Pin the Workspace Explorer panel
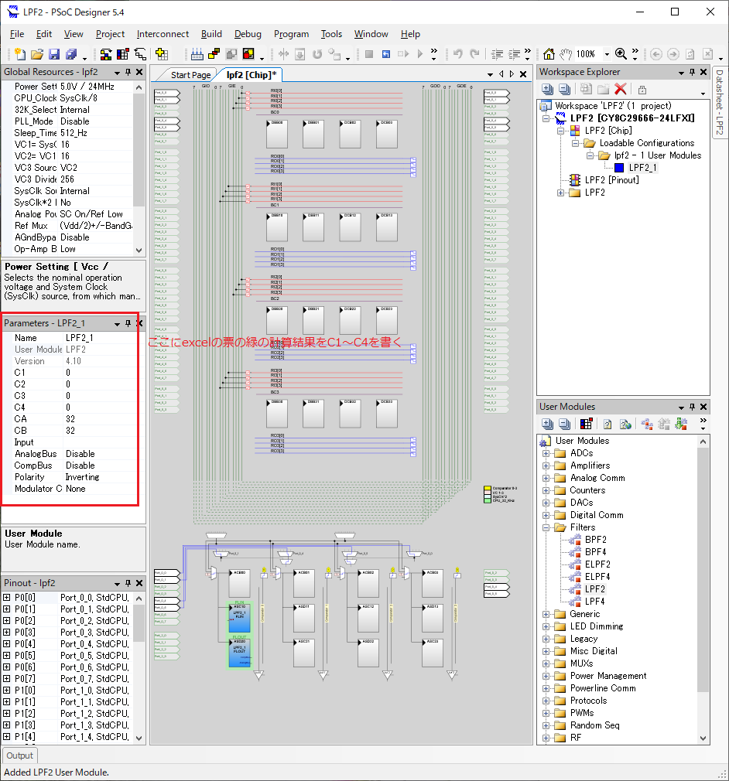 coord(692,72)
